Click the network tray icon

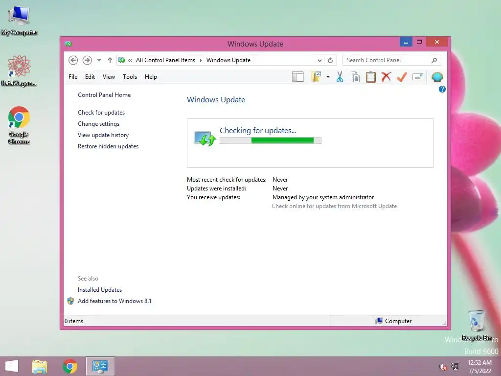(x=455, y=367)
